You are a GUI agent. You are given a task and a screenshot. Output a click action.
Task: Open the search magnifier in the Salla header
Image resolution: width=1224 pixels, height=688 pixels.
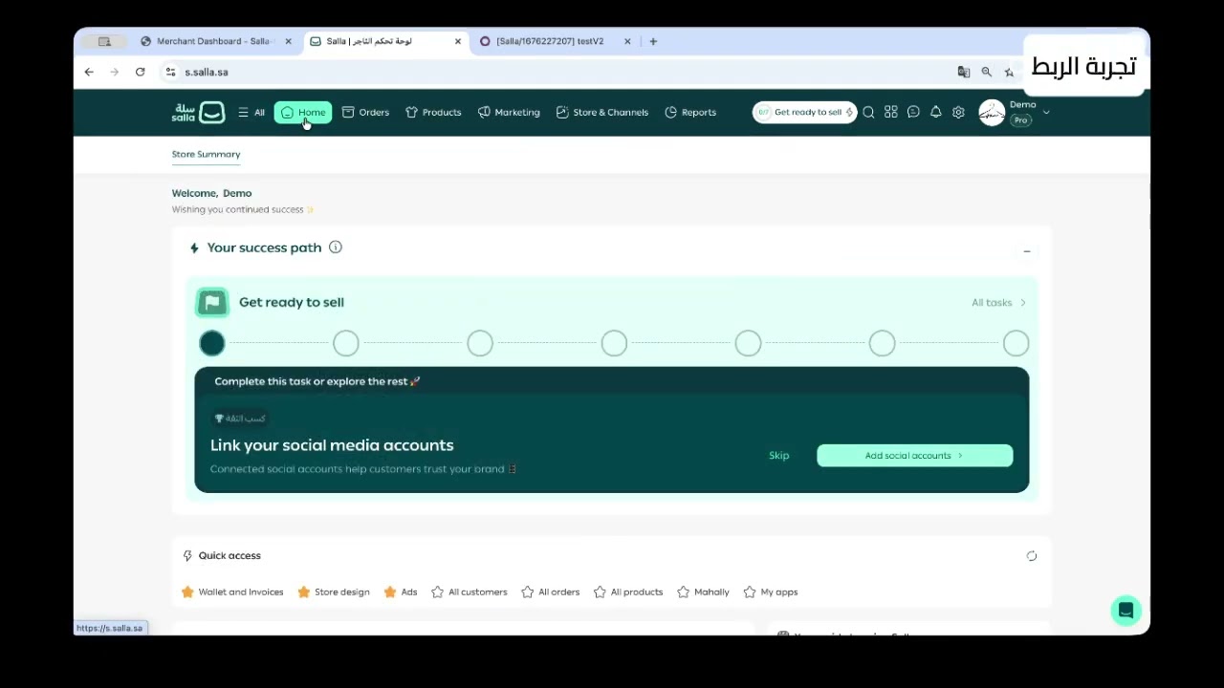pyautogui.click(x=868, y=113)
